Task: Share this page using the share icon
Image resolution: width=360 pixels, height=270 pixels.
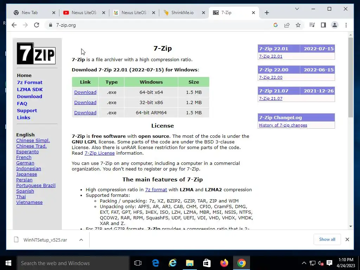Action: pyautogui.click(x=287, y=25)
